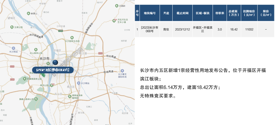Click the 挂牌地价(元/㎡) column header

tap(249, 13)
